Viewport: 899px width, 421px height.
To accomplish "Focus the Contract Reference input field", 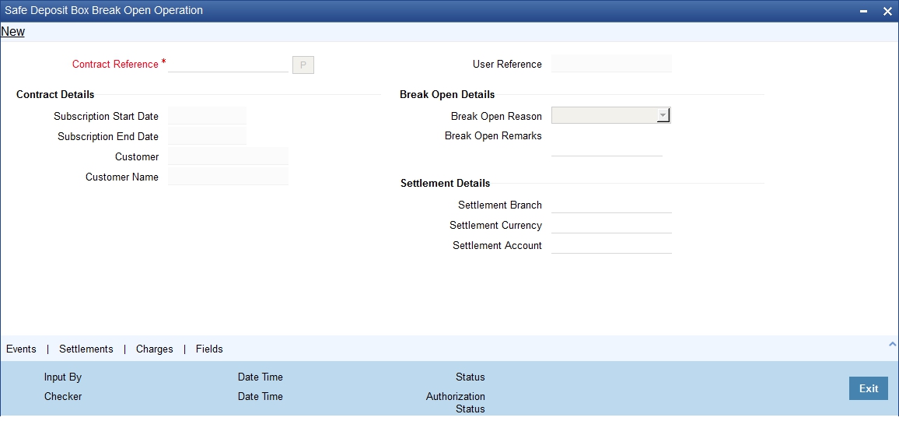I will pyautogui.click(x=228, y=64).
